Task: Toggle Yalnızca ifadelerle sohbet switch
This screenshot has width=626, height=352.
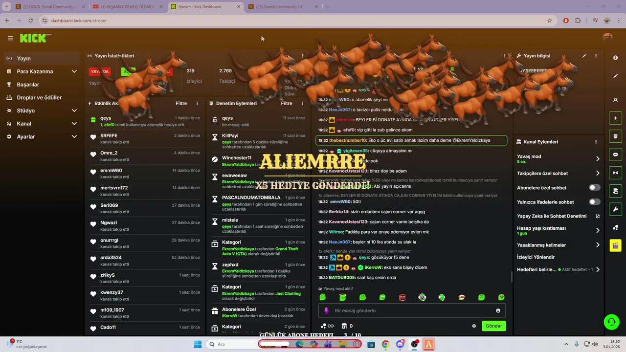Action: [594, 202]
